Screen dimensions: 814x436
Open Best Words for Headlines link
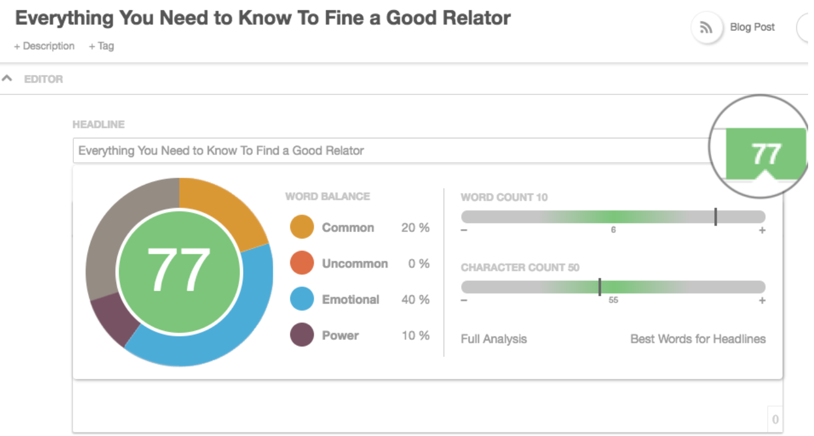(698, 339)
